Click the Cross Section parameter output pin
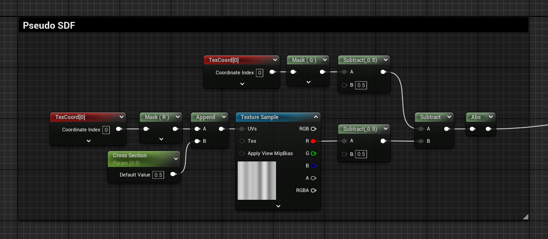This screenshot has width=548, height=239. click(x=173, y=175)
